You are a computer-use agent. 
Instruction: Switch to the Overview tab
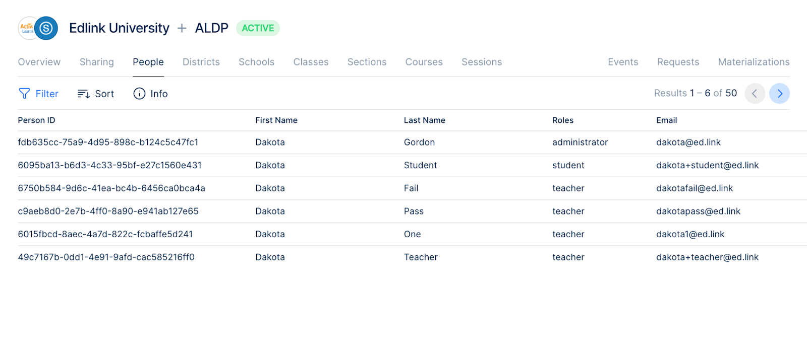39,62
